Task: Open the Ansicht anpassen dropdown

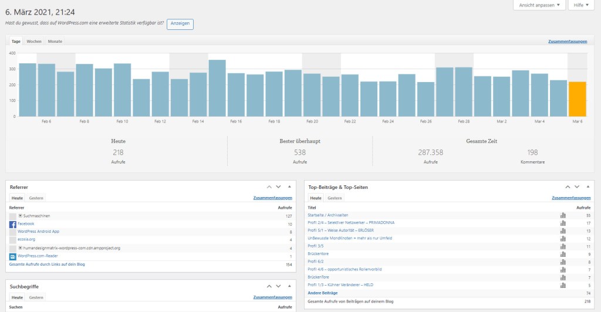Action: click(x=539, y=5)
